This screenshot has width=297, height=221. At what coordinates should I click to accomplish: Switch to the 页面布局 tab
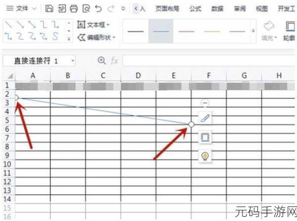tap(167, 9)
